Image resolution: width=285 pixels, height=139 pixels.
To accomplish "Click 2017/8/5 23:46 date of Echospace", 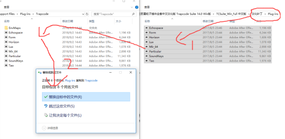I will pyautogui.click(x=212, y=28).
